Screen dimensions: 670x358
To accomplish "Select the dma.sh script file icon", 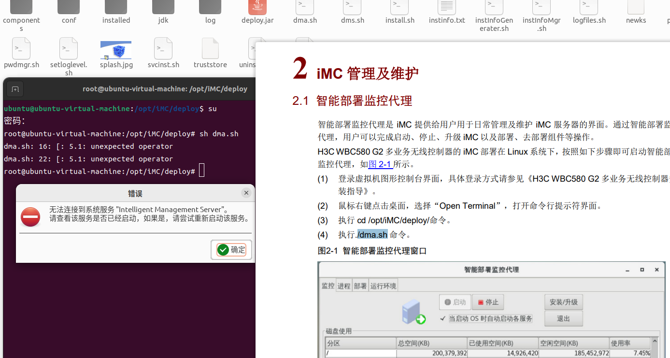I will point(305,7).
